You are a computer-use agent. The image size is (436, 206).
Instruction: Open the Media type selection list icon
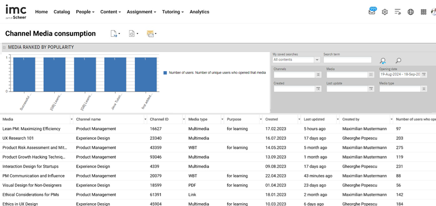[424, 89]
